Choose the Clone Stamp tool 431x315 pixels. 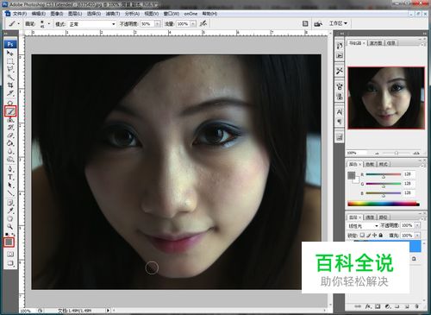pos(10,119)
